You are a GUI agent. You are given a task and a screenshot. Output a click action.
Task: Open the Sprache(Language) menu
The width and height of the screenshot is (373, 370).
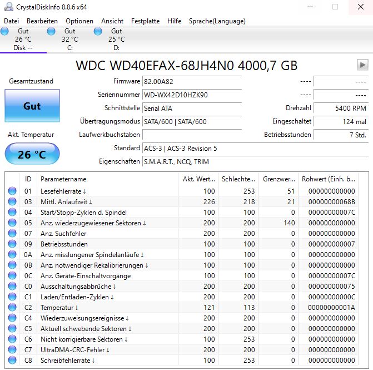(217, 21)
